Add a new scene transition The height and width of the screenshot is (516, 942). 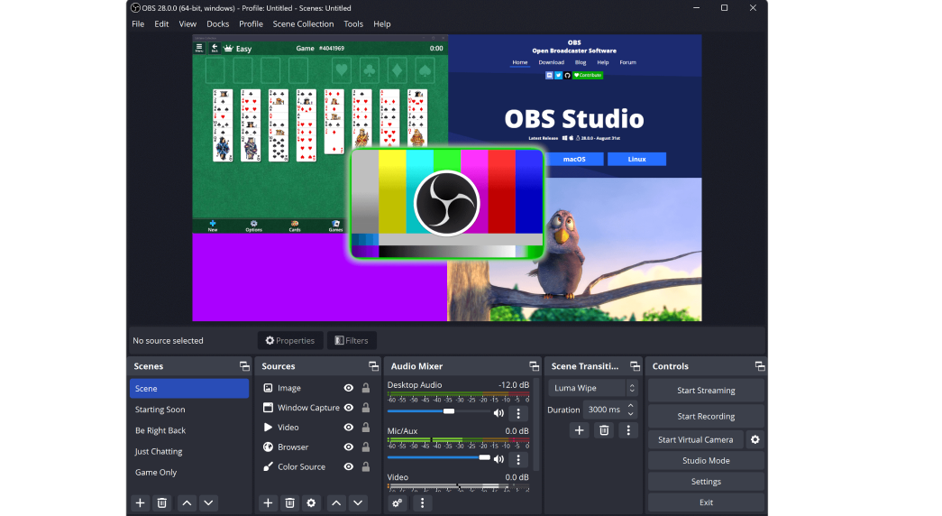click(579, 430)
